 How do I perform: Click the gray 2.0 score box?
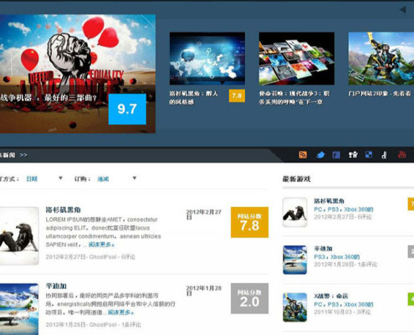249,298
